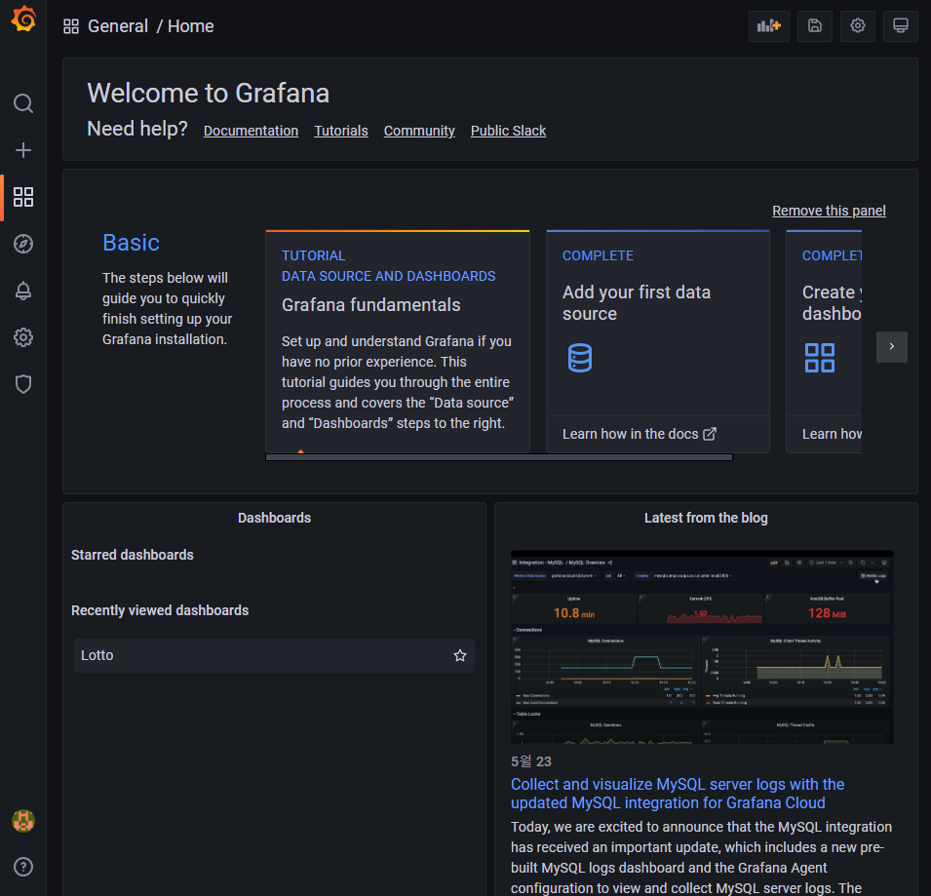Click the dashboard grid icon in Create card
The width and height of the screenshot is (931, 896).
click(x=819, y=358)
